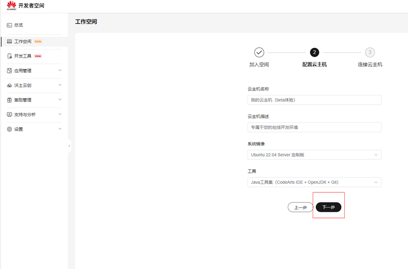Image resolution: width=408 pixels, height=269 pixels.
Task: Click step 2 配置云主机 circle
Action: [x=314, y=52]
